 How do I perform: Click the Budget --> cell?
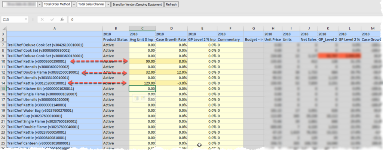(254, 39)
